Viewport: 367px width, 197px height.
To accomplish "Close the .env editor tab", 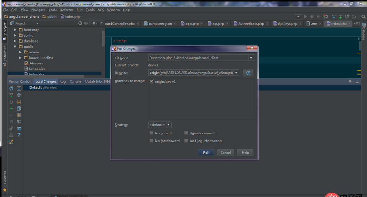I will [x=320, y=24].
